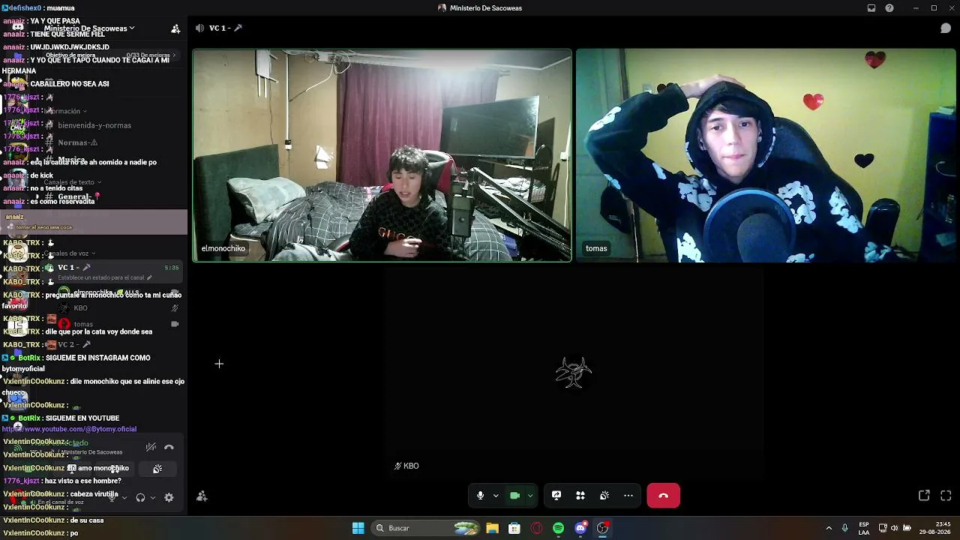Open Opera GX from the taskbar

(536, 528)
